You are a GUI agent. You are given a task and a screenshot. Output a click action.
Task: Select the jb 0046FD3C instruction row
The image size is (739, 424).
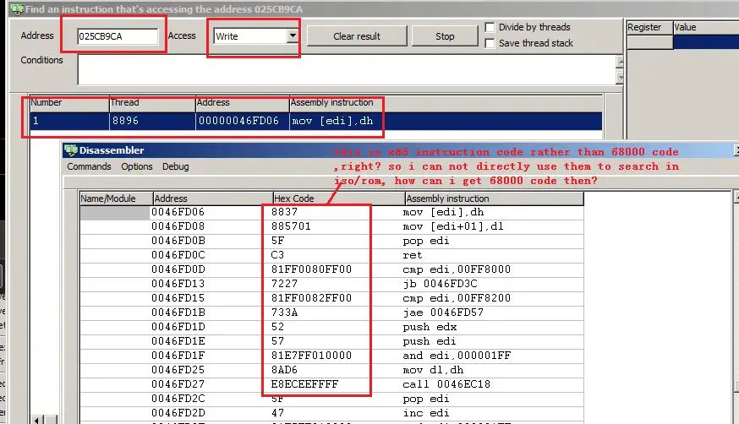[x=331, y=284]
